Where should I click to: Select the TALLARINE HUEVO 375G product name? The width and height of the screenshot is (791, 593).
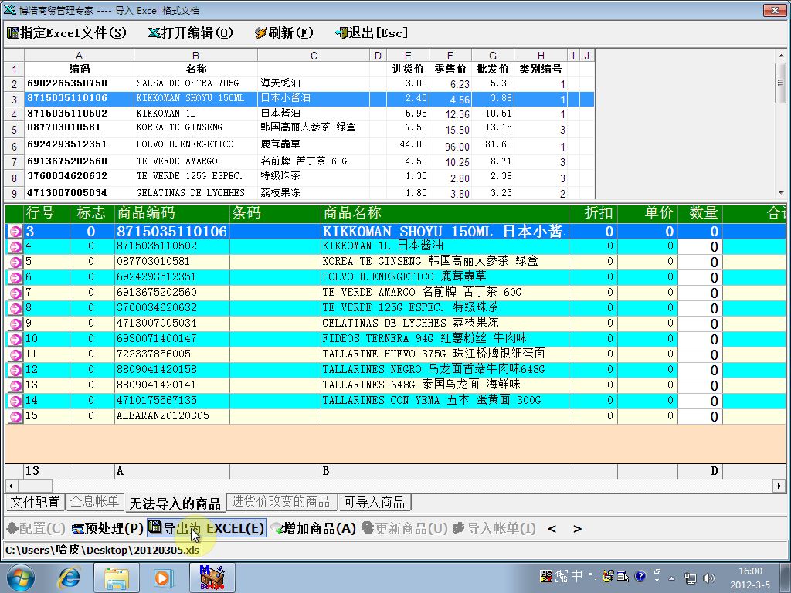click(444, 354)
